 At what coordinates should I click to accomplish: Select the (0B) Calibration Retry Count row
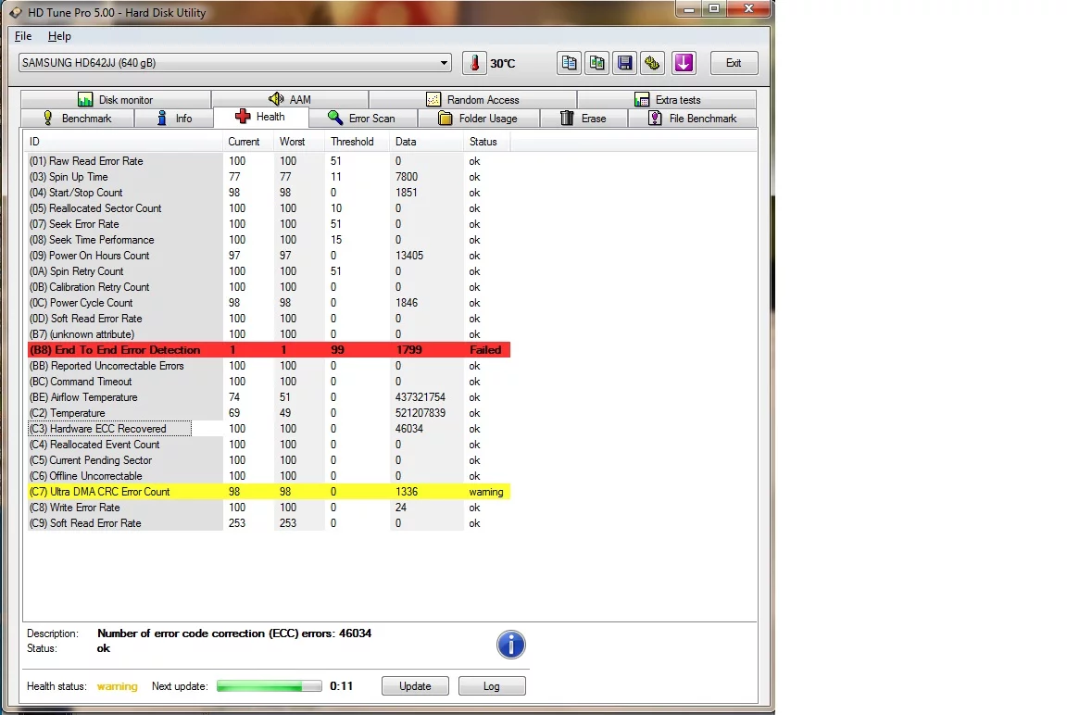269,287
